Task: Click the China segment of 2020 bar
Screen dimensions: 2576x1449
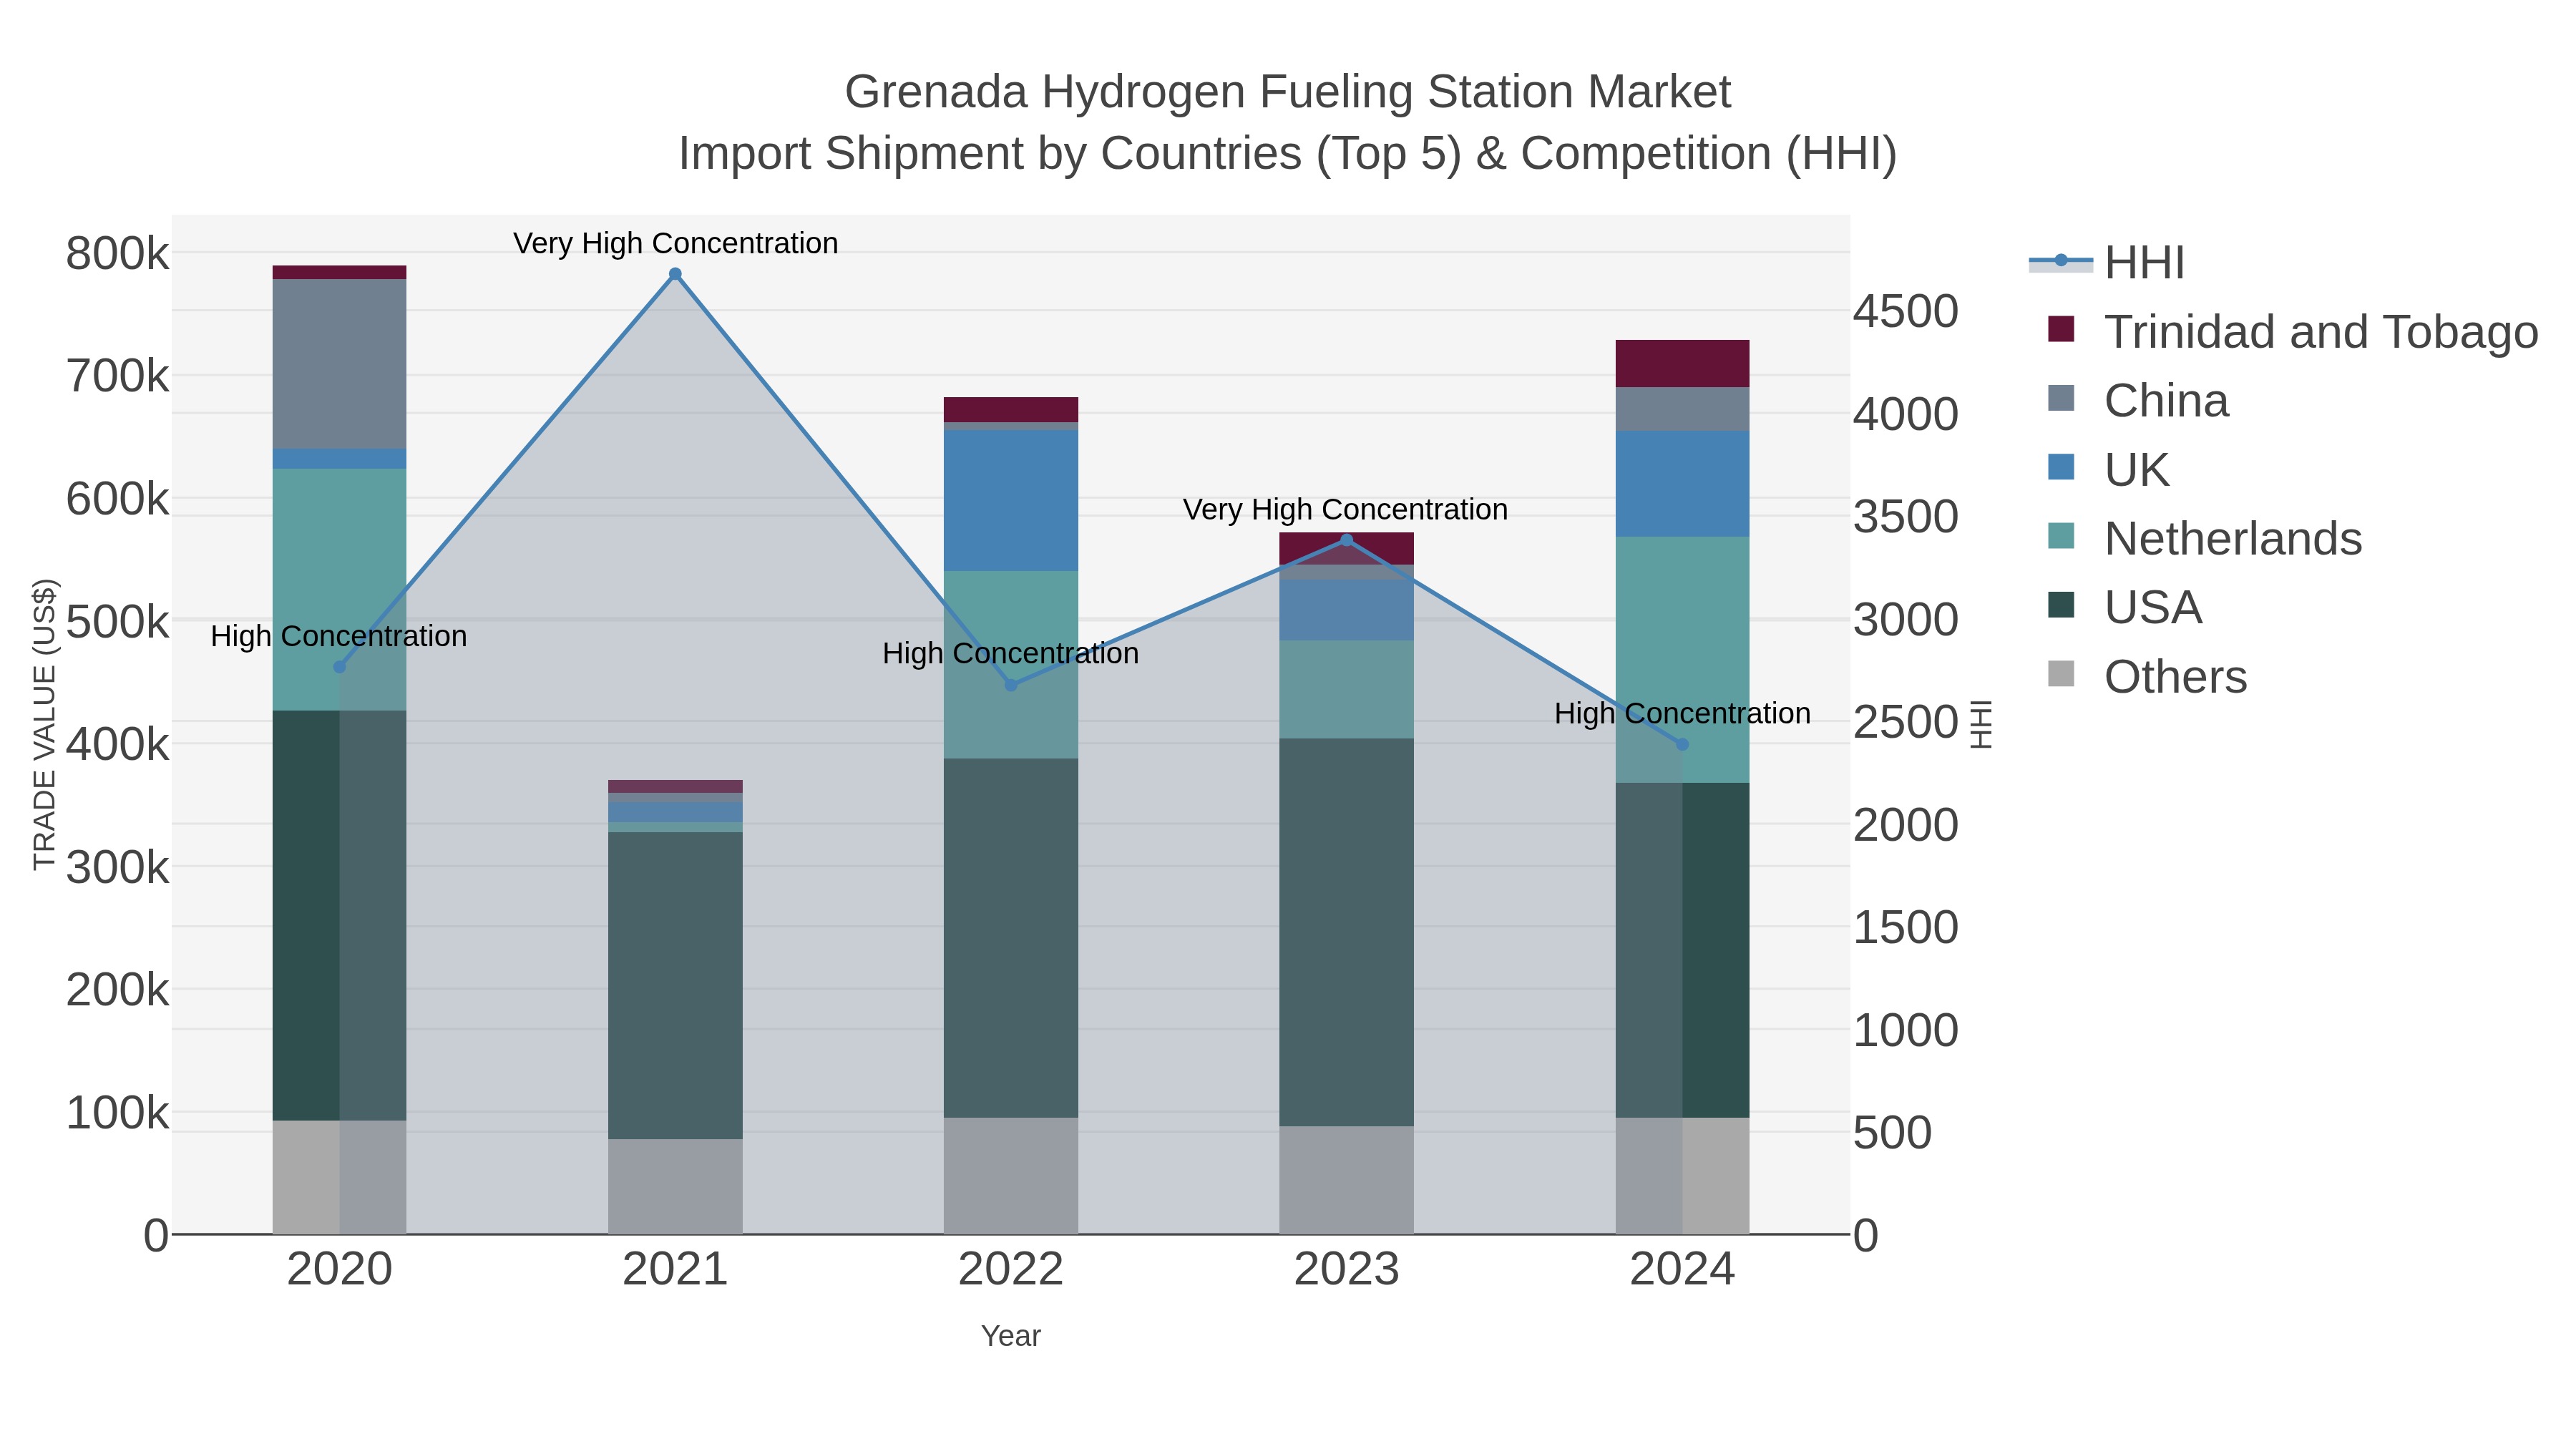Action: [339, 364]
